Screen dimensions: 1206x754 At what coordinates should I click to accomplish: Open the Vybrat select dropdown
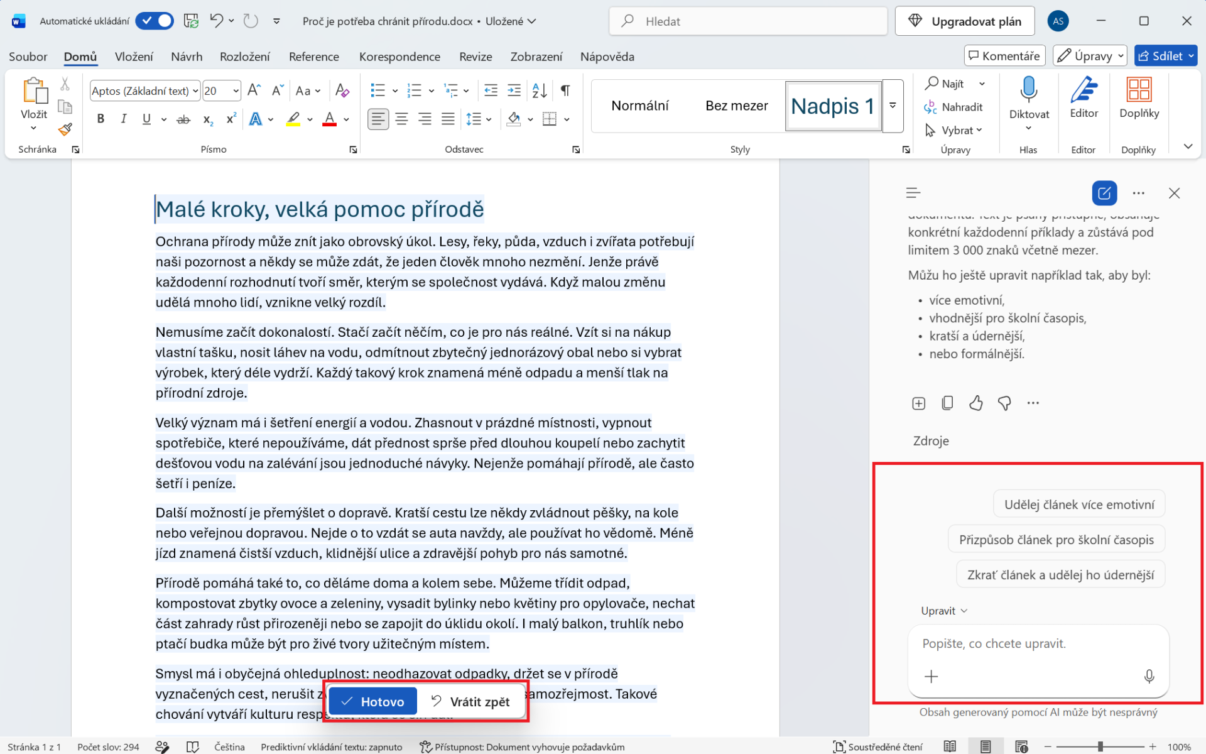tap(954, 130)
